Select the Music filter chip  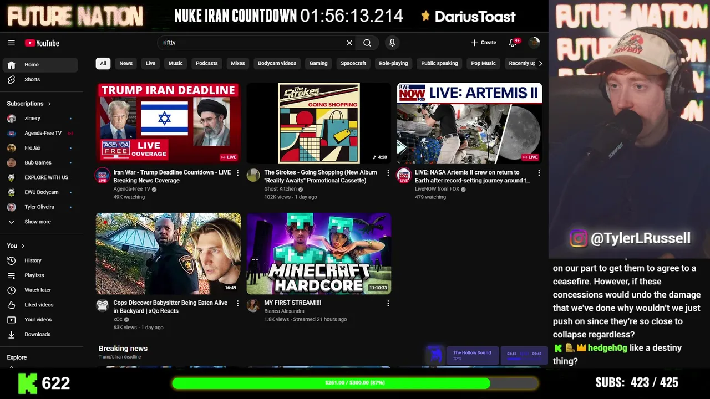[175, 63]
